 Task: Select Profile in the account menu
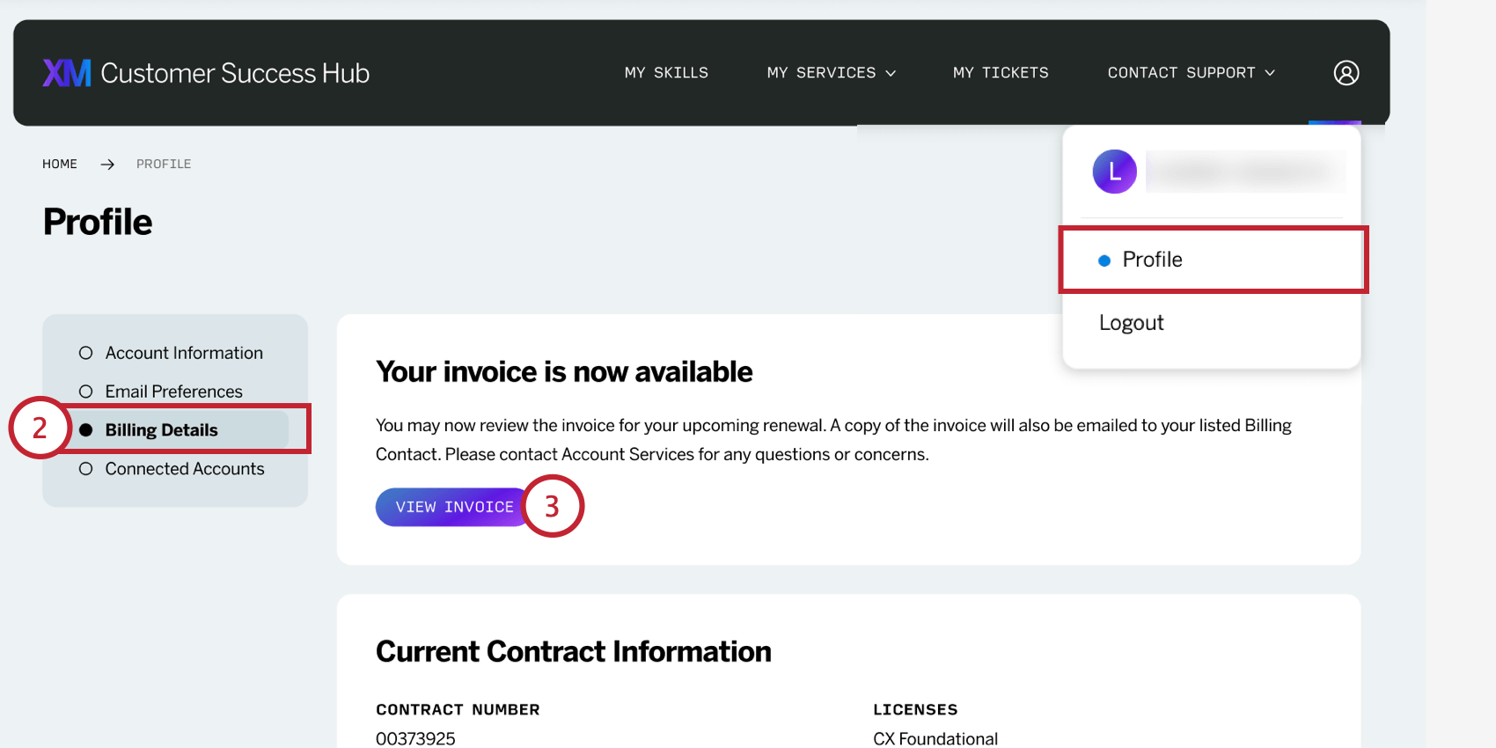1152,260
